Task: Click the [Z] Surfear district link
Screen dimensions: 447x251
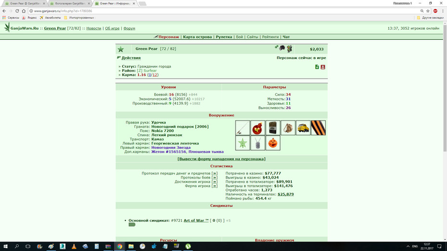Action: (147, 71)
